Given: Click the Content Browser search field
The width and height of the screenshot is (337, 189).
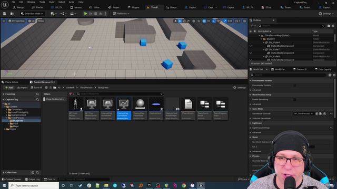Looking at the screenshot, I should [x=120, y=94].
